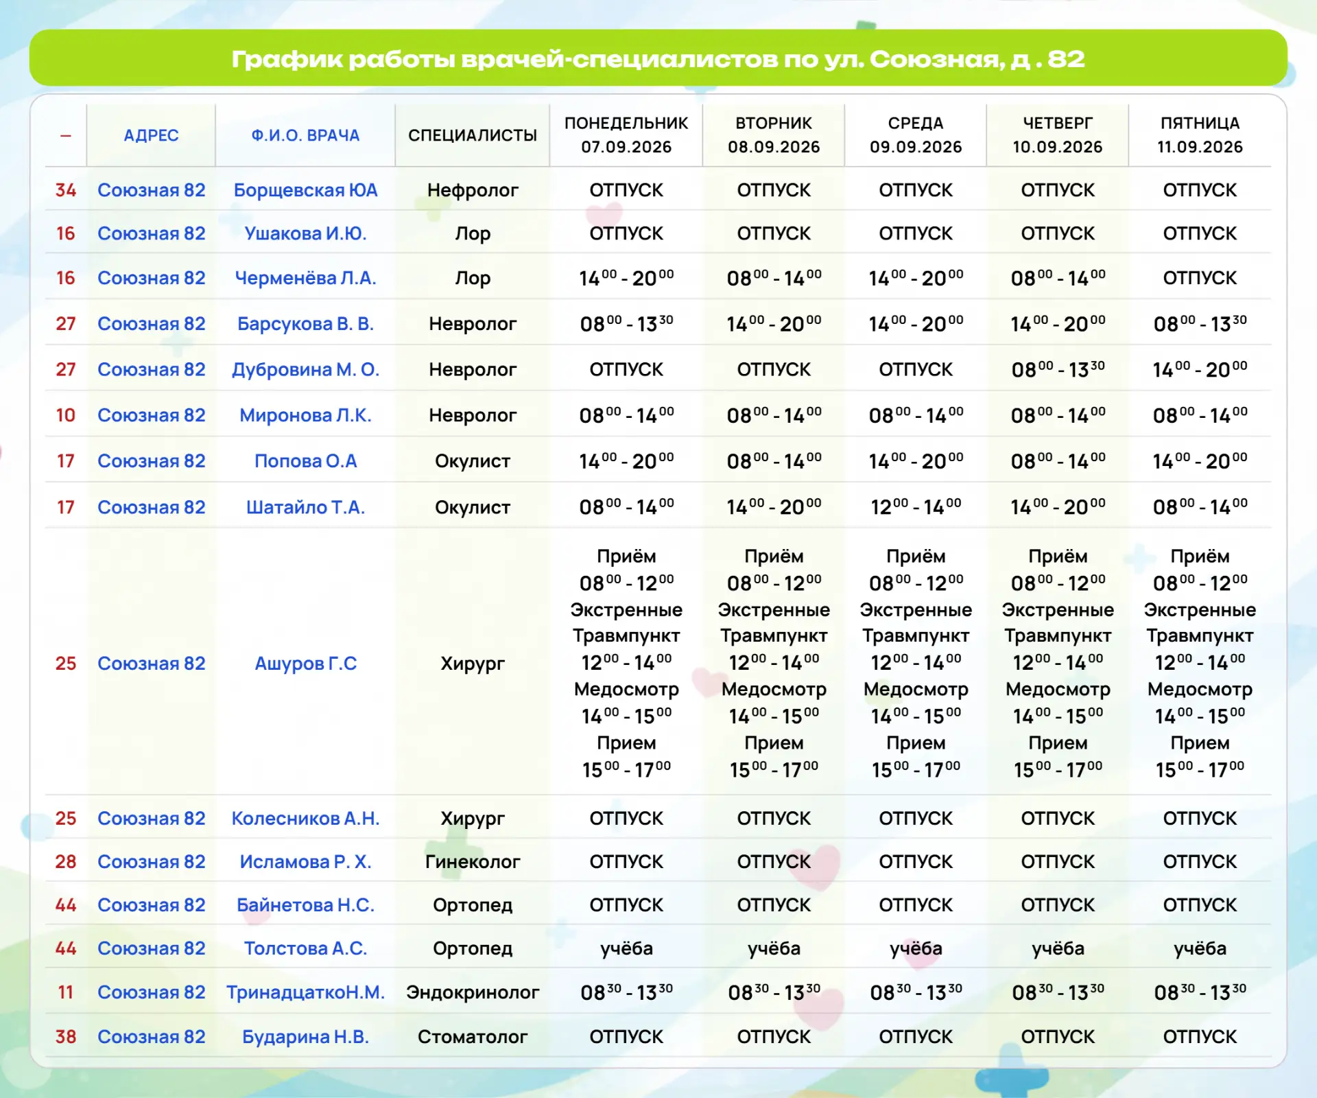Click the СРЕДА 09.09.2026 header
This screenshot has height=1098, width=1317.
tap(916, 135)
